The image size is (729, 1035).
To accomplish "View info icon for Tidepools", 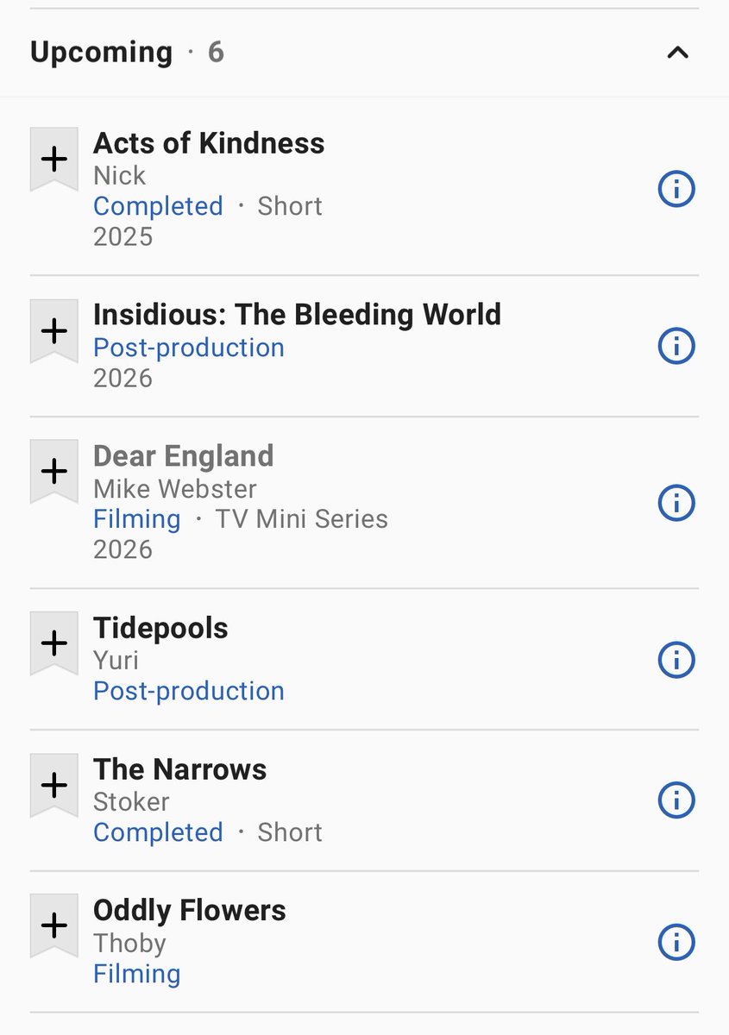I will click(676, 660).
